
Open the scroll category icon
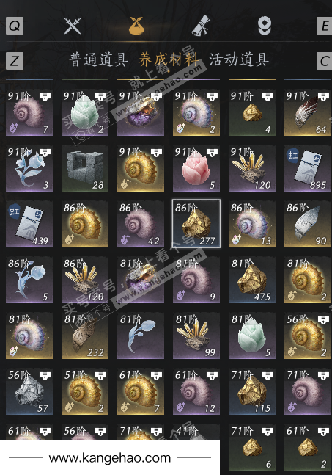point(201,26)
